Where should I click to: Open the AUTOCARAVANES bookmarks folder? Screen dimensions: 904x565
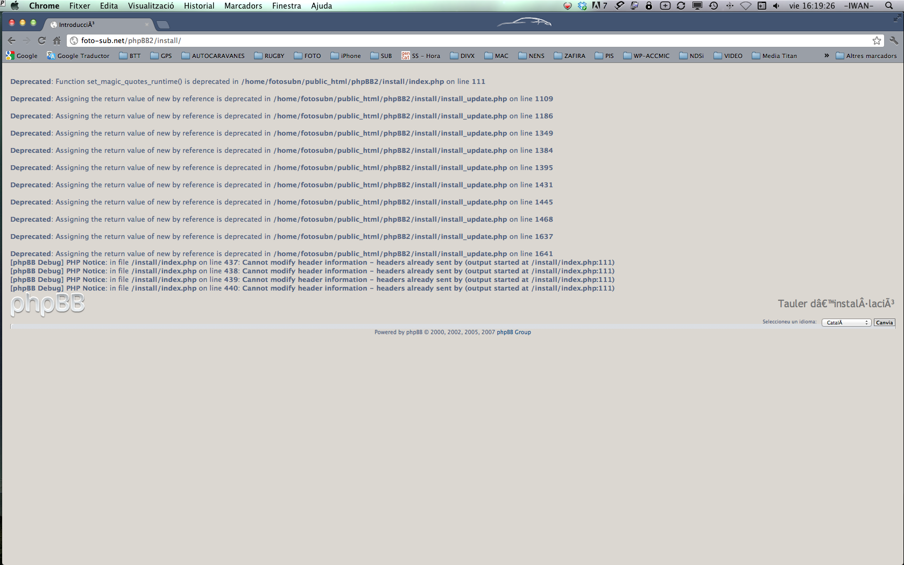[213, 56]
